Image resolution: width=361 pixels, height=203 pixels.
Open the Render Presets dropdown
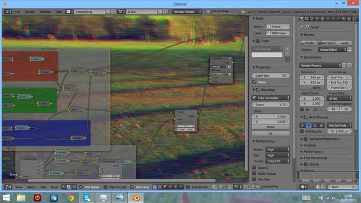pos(320,65)
